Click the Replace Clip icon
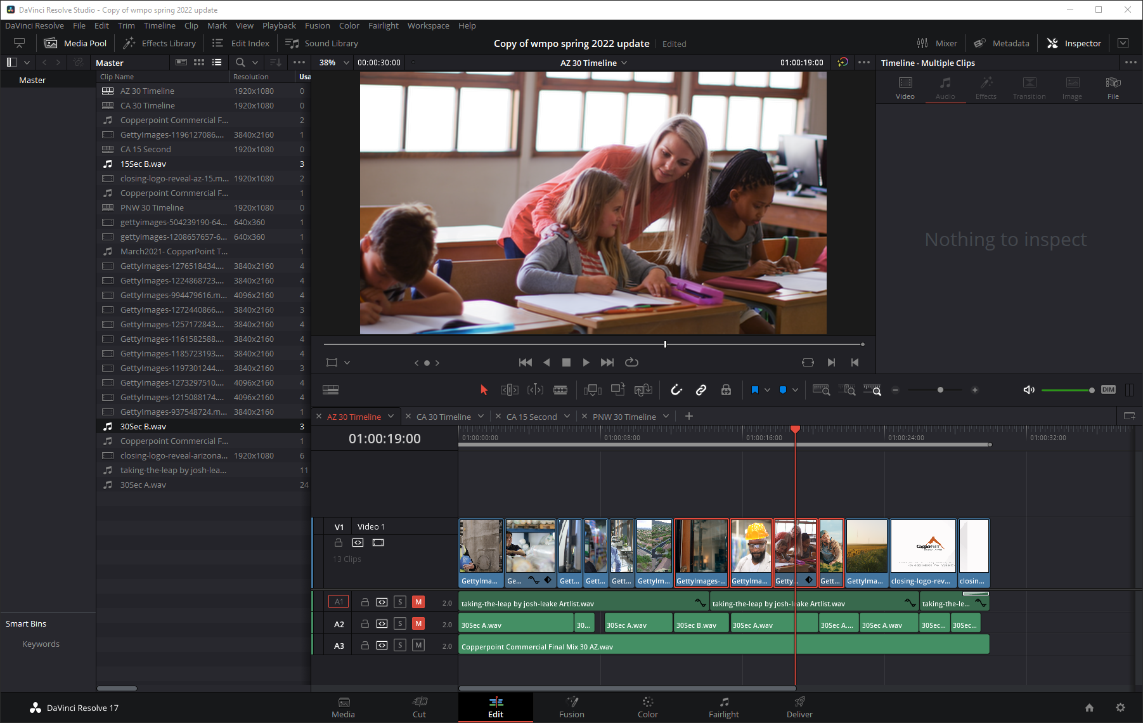Viewport: 1143px width, 723px height. [x=643, y=390]
